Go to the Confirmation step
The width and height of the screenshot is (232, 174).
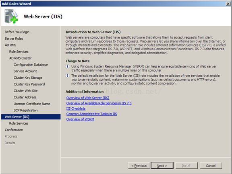(x=14, y=130)
